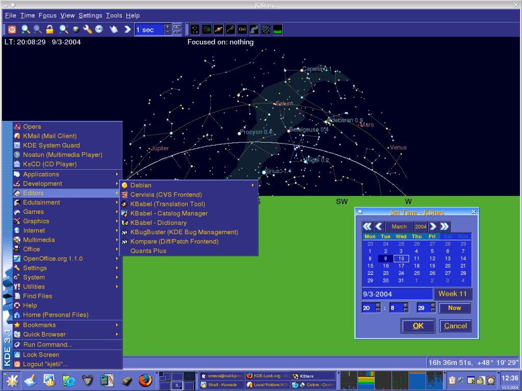Go to previous year with double-left arrow
This screenshot has width=522, height=391.
click(367, 227)
